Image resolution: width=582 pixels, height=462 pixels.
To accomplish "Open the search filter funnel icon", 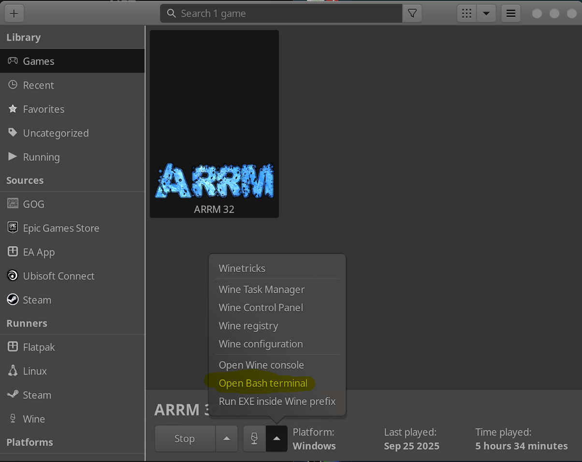I will (x=412, y=14).
